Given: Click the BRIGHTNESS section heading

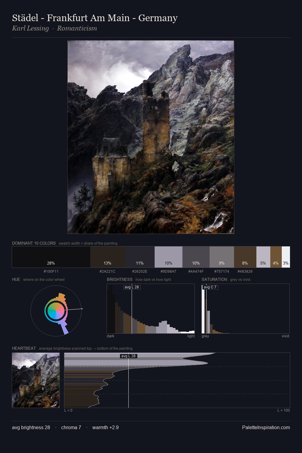Looking at the screenshot, I should pyautogui.click(x=120, y=279).
